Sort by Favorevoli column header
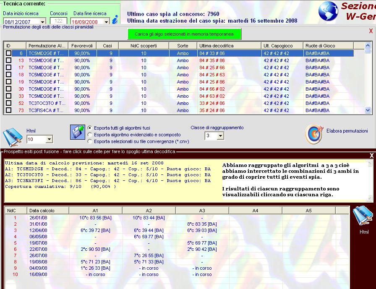This screenshot has width=376, height=289. pos(82,46)
